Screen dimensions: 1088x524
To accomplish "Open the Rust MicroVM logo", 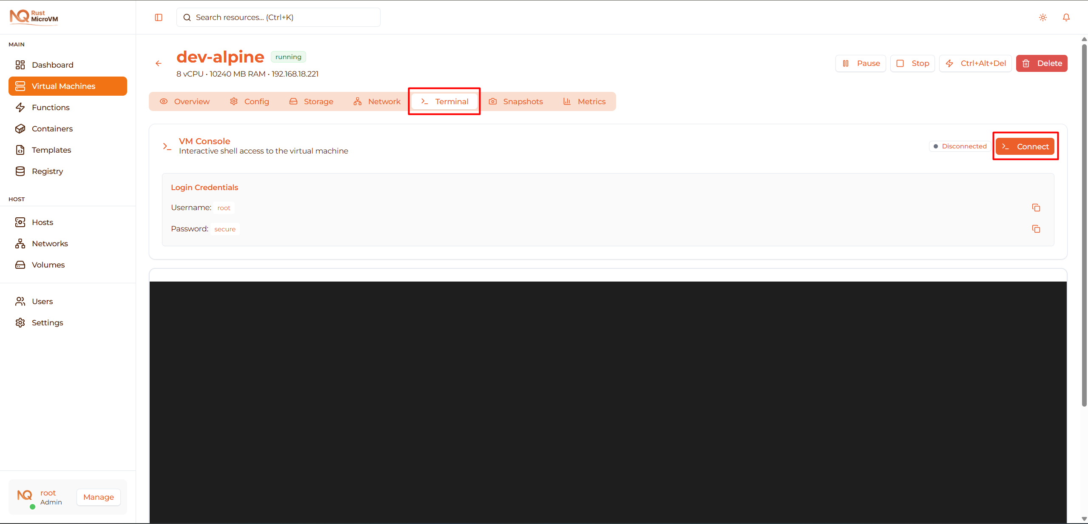I will pyautogui.click(x=34, y=17).
